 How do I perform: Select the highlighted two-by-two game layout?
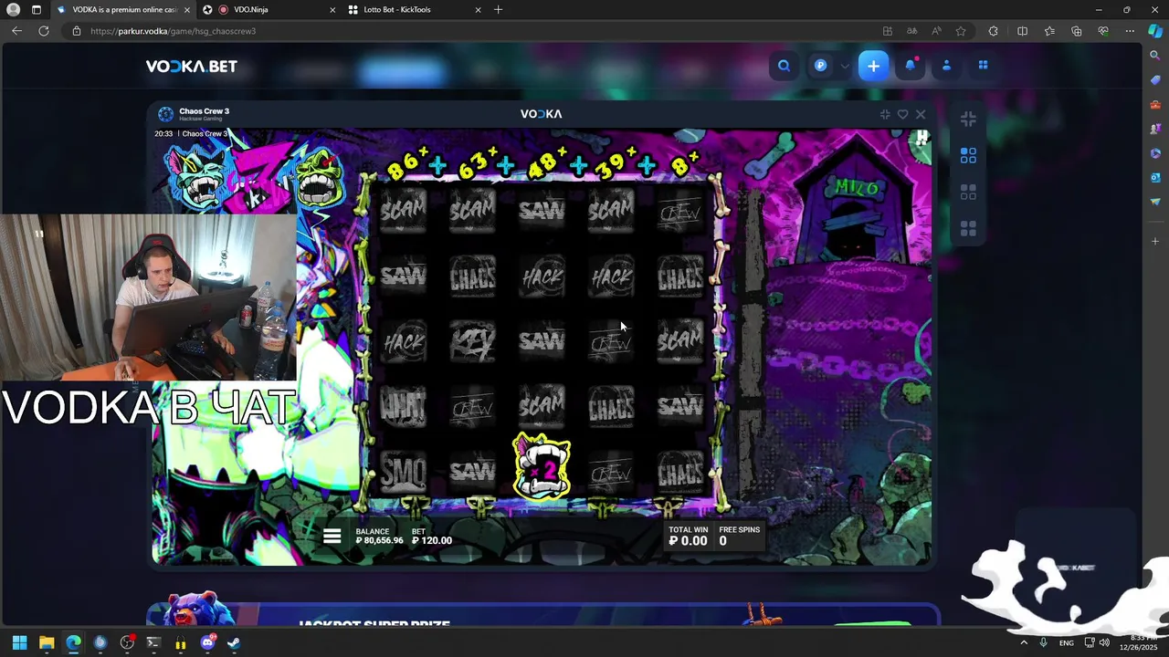click(968, 156)
